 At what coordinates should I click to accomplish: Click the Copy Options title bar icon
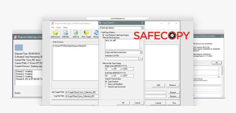pos(100,23)
